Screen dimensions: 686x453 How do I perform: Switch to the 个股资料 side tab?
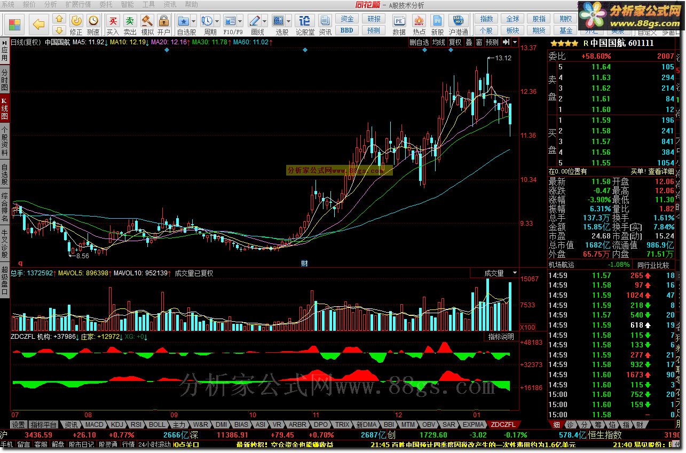point(4,141)
